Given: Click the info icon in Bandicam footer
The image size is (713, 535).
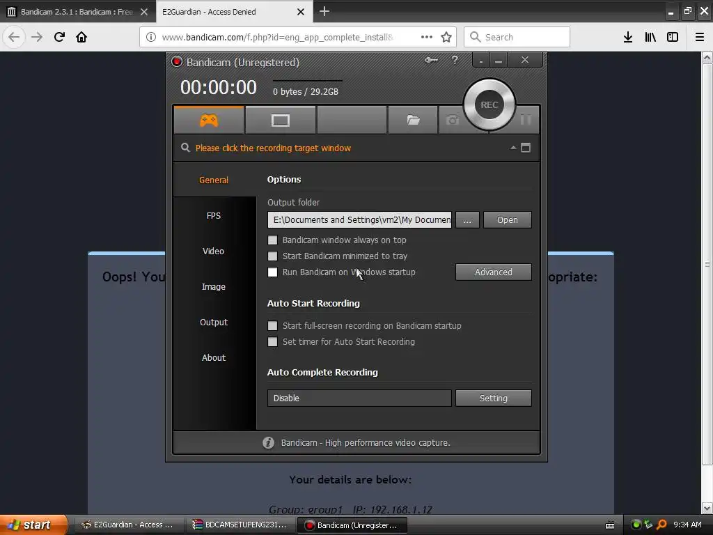Looking at the screenshot, I should click(268, 442).
